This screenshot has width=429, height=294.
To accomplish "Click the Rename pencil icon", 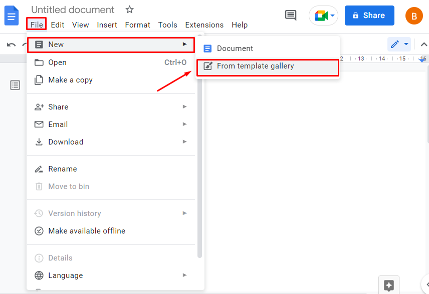I will (39, 169).
